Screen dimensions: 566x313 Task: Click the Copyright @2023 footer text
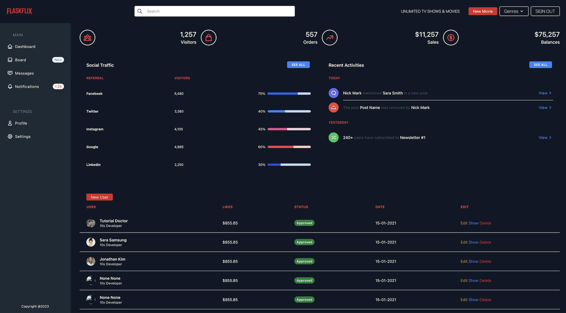pos(35,306)
